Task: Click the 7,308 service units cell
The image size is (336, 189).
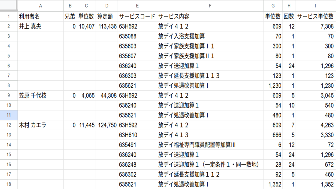Action: coord(315,26)
